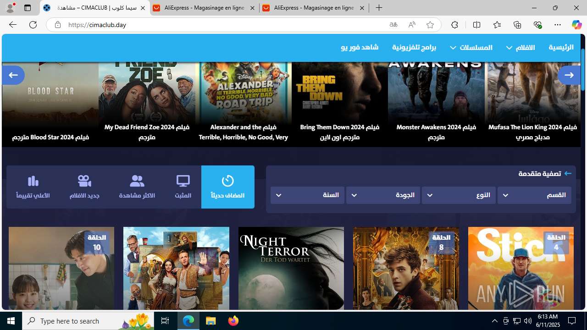Open Bring Them Down 2024 title link

click(x=339, y=132)
